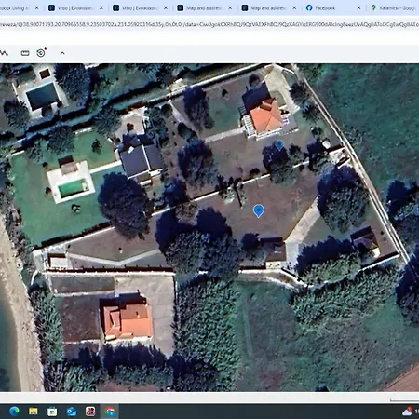Image resolution: width=419 pixels, height=419 pixels.
Task: Close the second Map and address tab
Action: [294, 8]
